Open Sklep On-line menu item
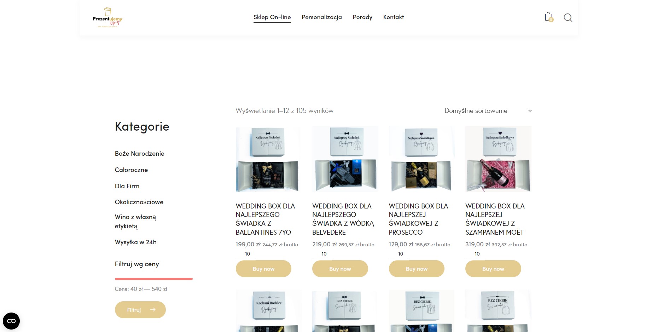657x332 pixels. [x=272, y=17]
